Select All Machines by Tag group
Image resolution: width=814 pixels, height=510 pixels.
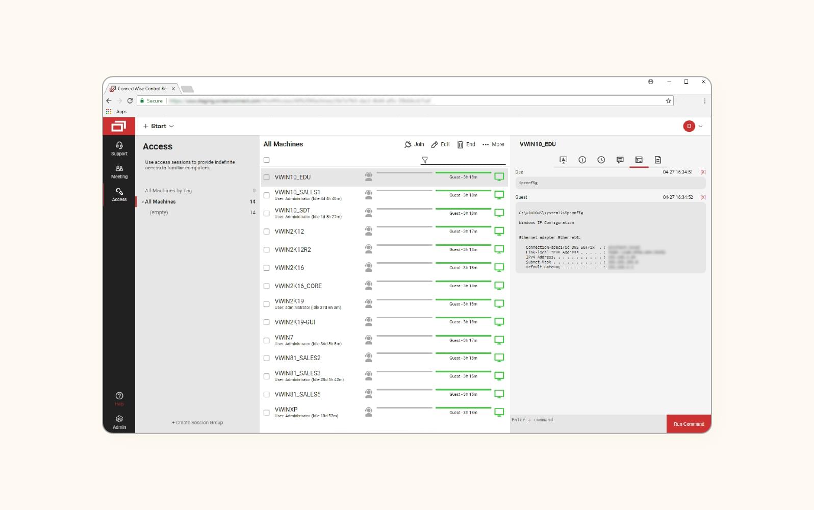[x=168, y=191]
